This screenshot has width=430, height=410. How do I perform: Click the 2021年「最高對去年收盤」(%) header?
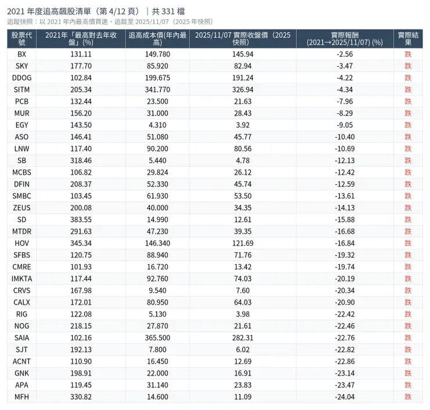[x=81, y=39]
